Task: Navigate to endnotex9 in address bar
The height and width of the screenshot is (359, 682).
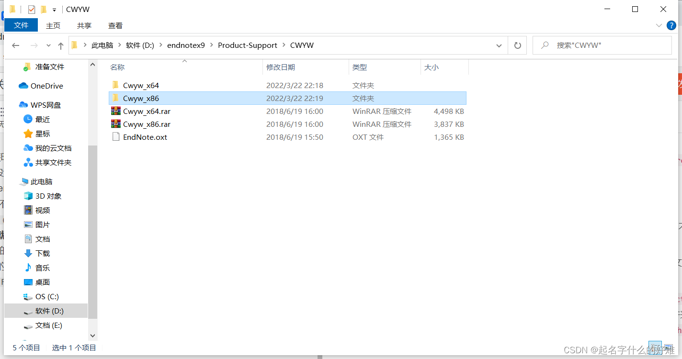Action: (186, 45)
